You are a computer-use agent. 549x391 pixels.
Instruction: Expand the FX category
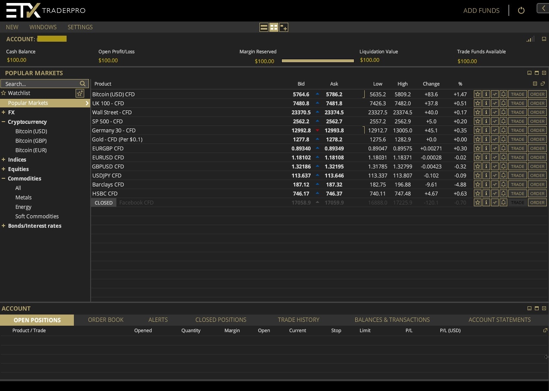click(4, 112)
